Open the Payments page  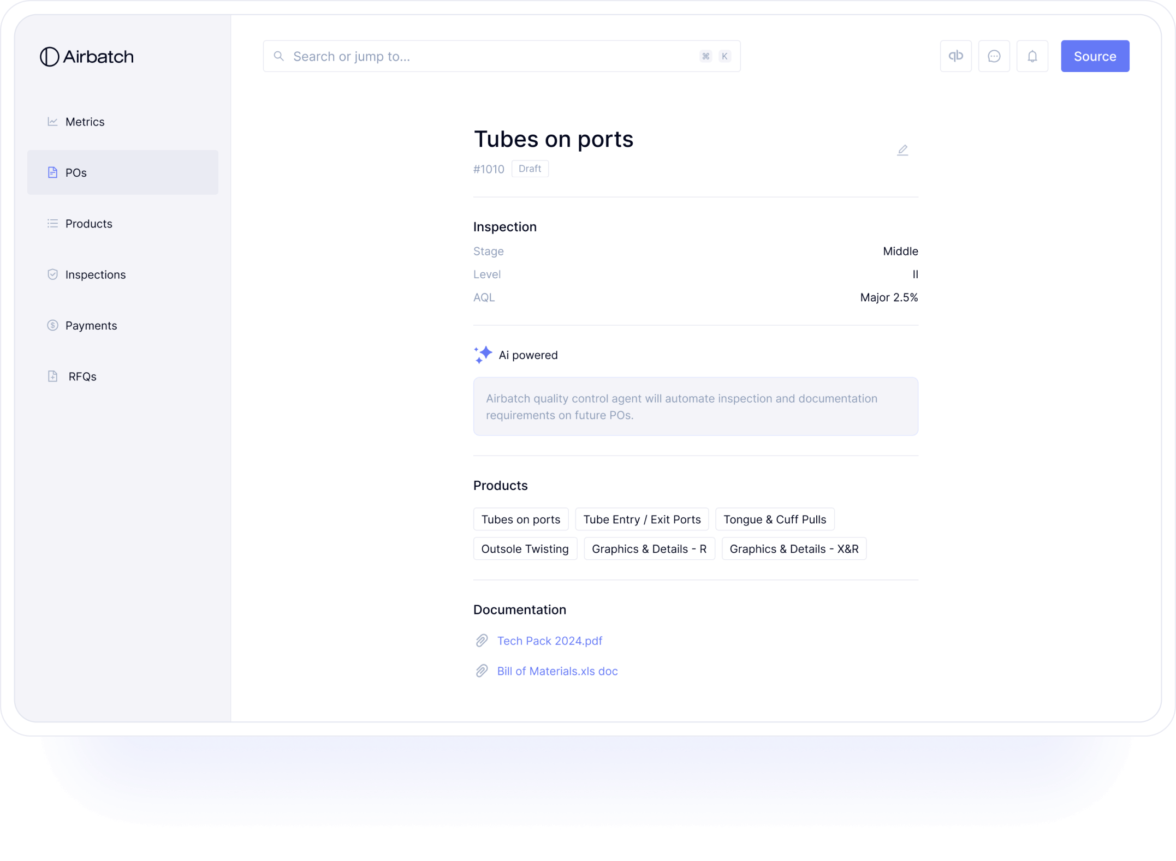[x=91, y=326]
